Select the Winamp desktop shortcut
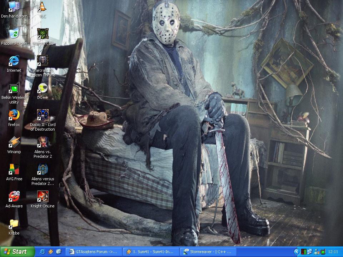 [14, 145]
